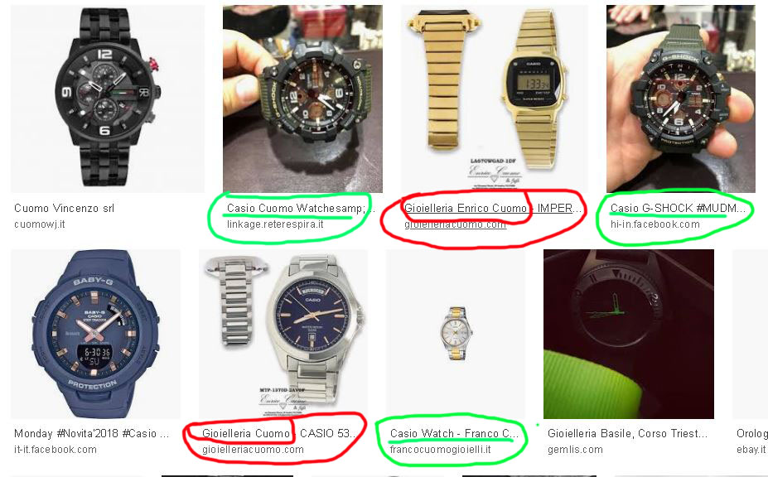
Task: Open the 'Casio G-SHOCK #MUDM...' title
Action: tap(678, 208)
